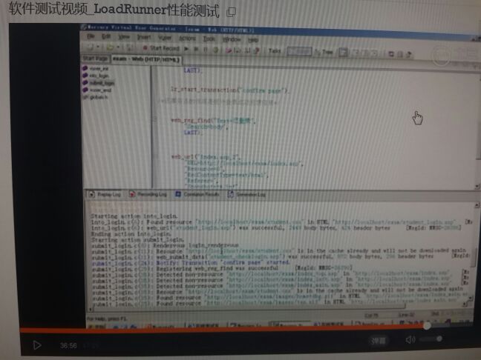Screen dimensions: 481x360
Task: Click the video progress bar handle
Action: coord(426,326)
